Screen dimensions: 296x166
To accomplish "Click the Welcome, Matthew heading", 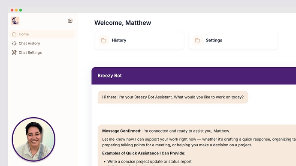I will [123, 23].
